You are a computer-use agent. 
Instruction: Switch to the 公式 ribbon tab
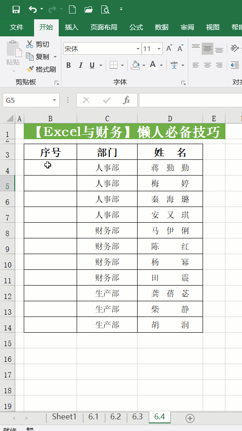[136, 27]
